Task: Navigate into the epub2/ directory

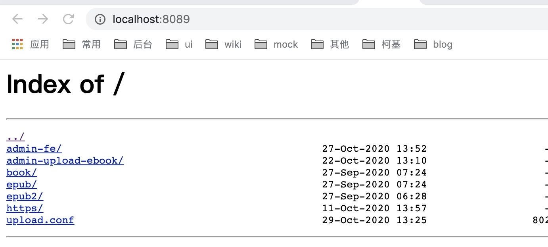Action: tap(25, 197)
